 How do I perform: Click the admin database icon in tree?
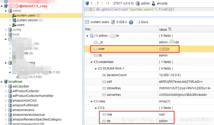10,11
